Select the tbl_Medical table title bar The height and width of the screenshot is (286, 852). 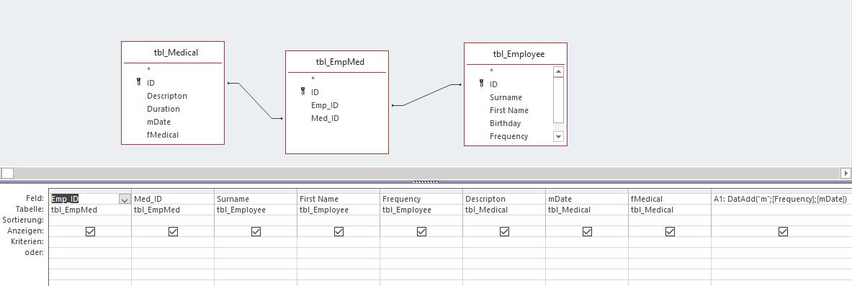pos(173,53)
